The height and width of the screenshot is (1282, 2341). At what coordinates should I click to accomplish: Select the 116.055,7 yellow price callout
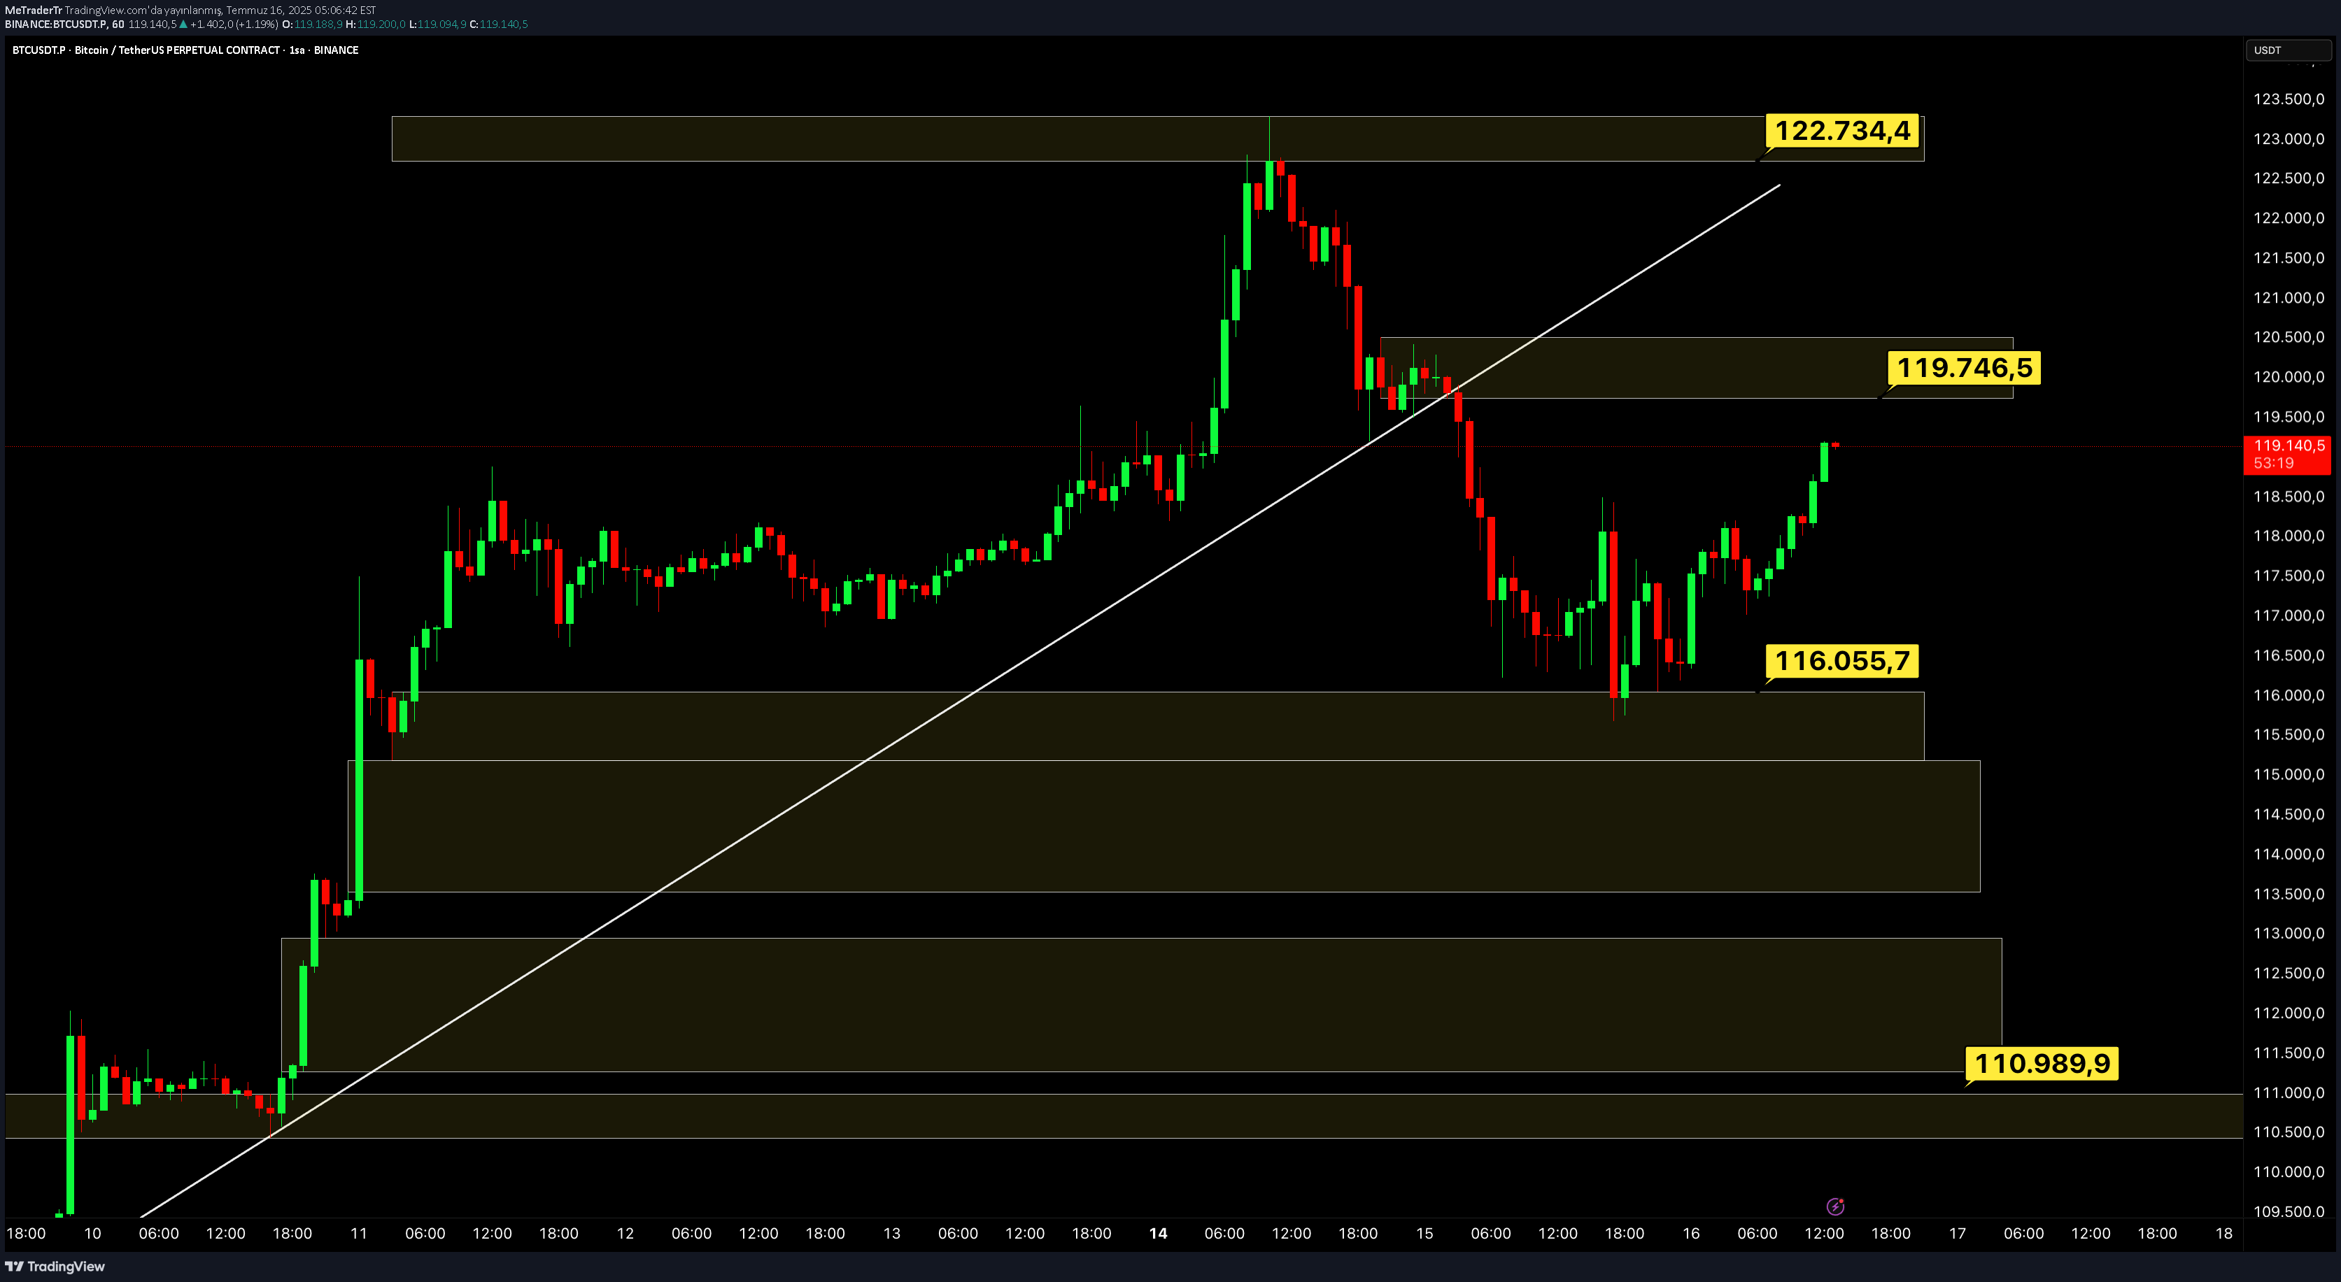pos(1842,660)
